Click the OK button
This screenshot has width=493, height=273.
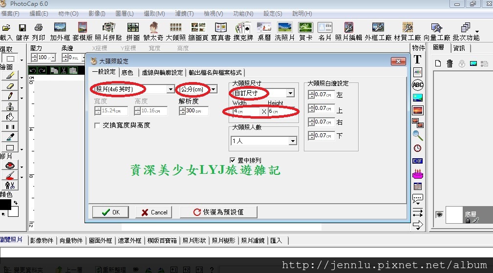tap(110, 212)
